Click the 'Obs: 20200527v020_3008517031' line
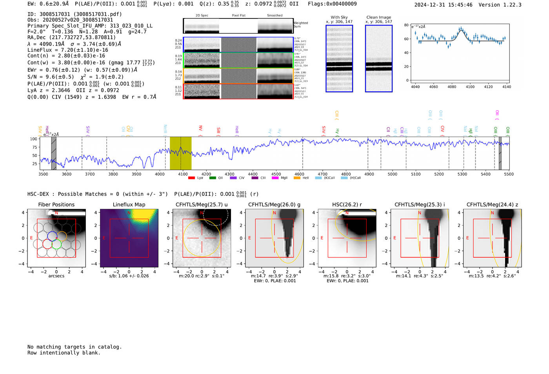Image resolution: width=549 pixels, height=374 pixels. coord(70,20)
